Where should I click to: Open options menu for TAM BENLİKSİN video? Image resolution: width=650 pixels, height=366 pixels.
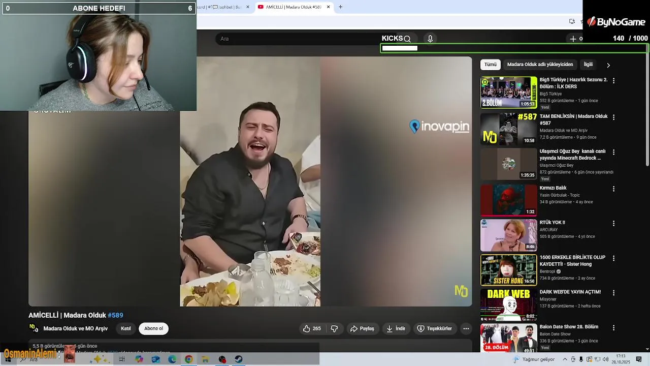pyautogui.click(x=613, y=117)
